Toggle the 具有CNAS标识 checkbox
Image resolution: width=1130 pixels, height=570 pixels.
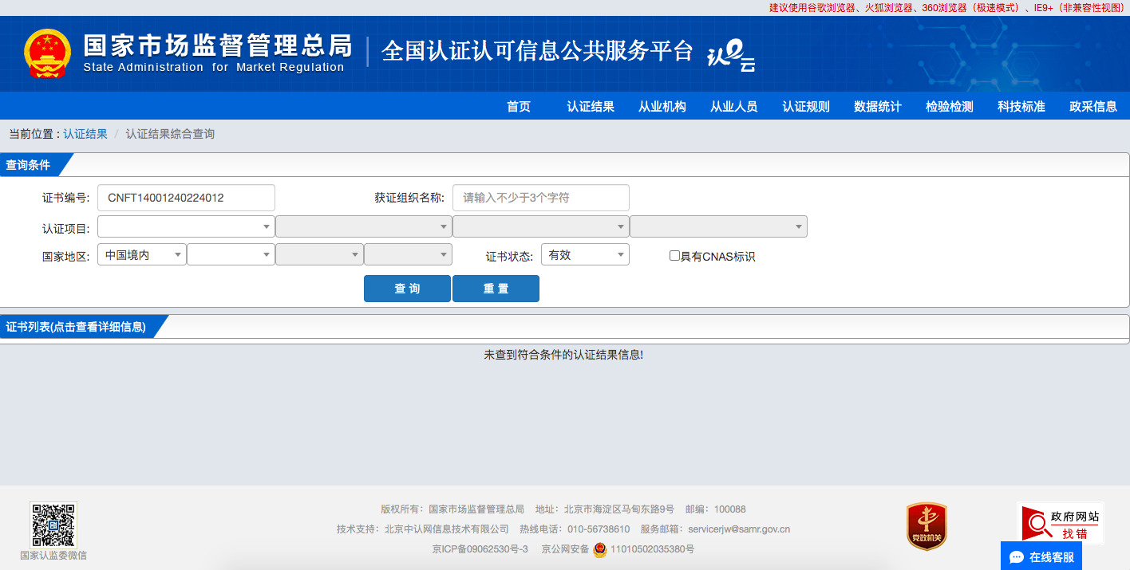tap(674, 256)
